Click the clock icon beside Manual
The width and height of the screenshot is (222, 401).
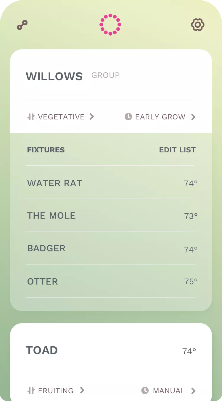click(x=145, y=391)
